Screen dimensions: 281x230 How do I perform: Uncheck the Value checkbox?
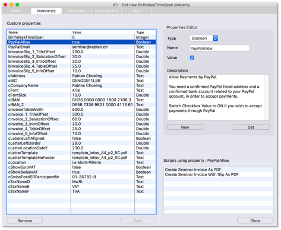pos(192,57)
